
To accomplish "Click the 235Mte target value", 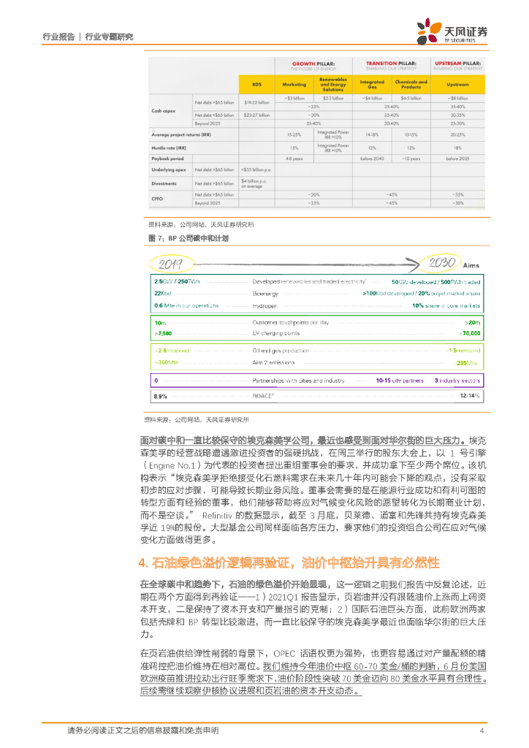I will 465,363.
